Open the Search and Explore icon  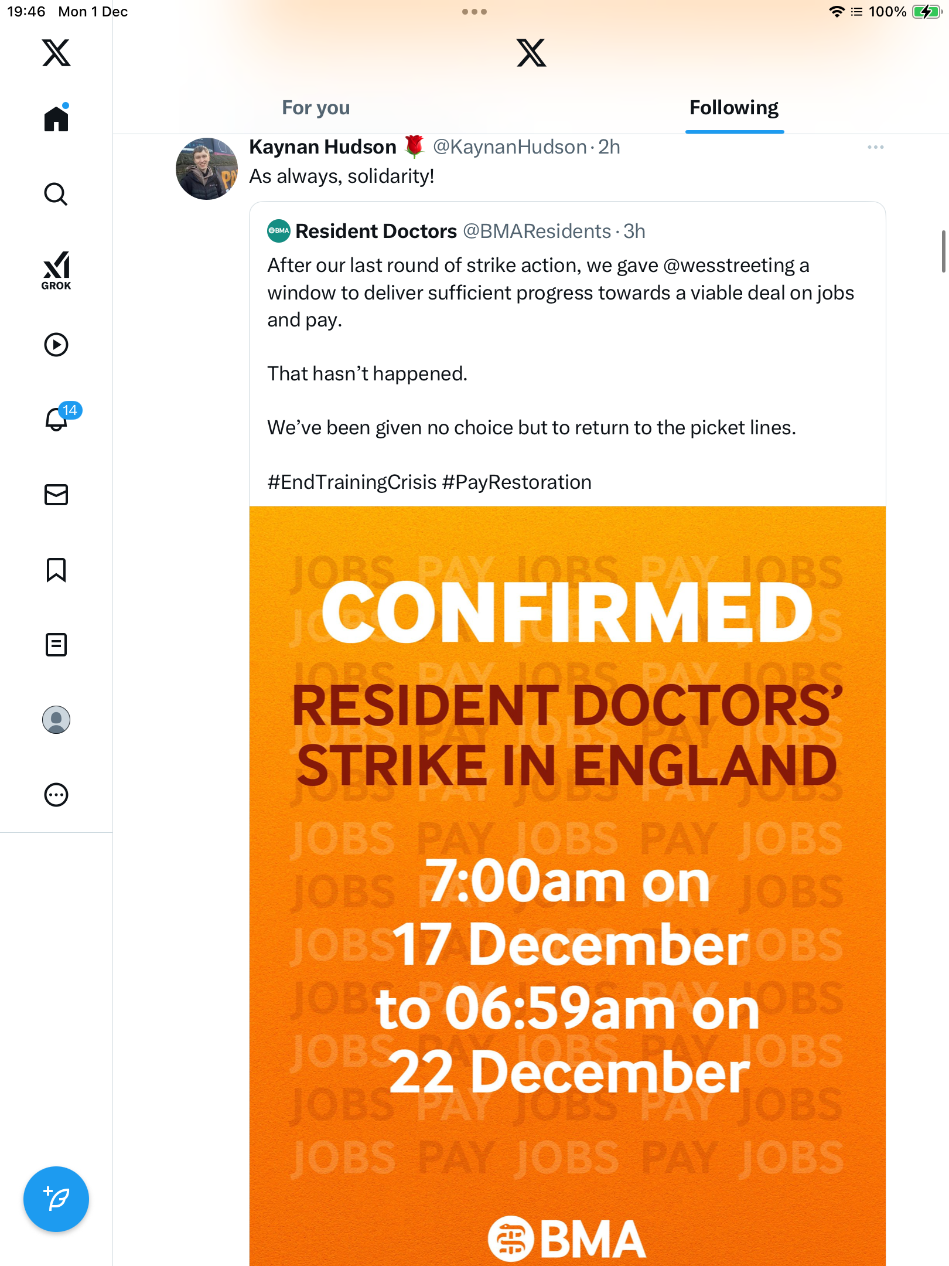pyautogui.click(x=56, y=194)
